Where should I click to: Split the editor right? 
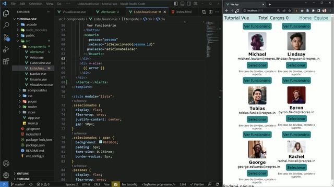point(210,12)
